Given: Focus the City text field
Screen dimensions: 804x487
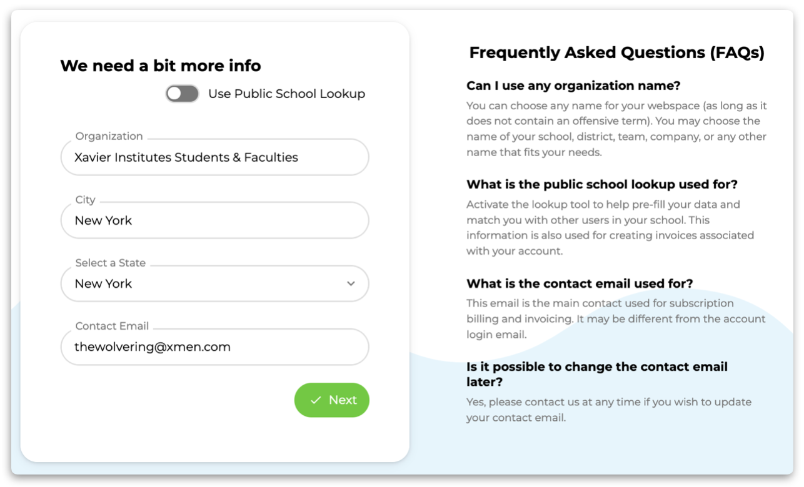Looking at the screenshot, I should coord(214,220).
